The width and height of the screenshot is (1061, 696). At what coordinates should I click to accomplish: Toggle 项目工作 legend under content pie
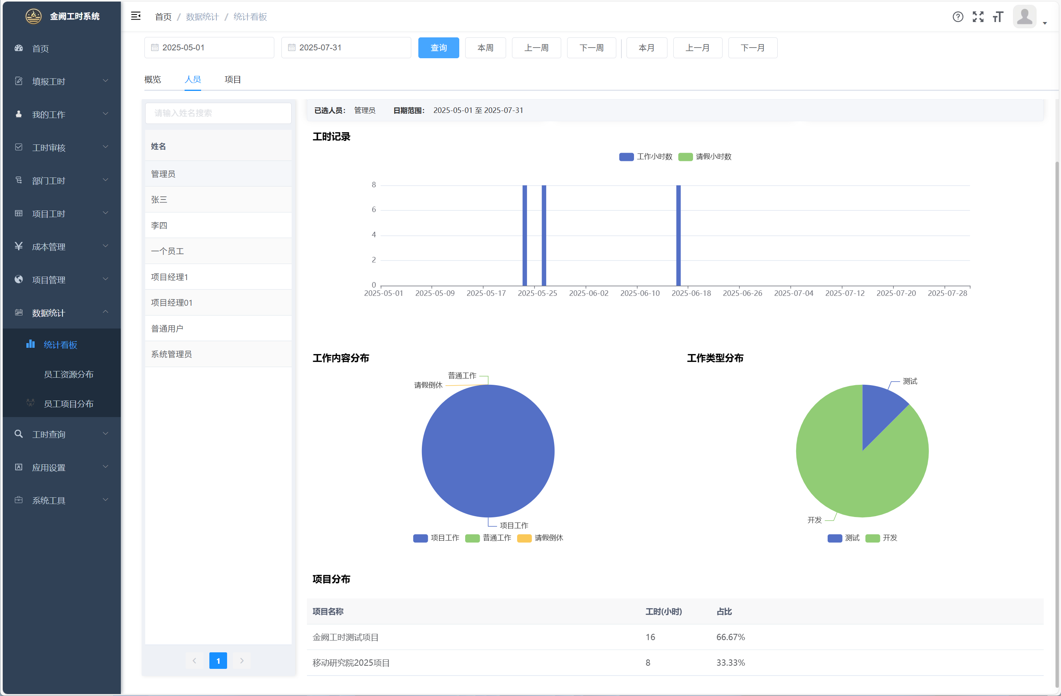[436, 538]
